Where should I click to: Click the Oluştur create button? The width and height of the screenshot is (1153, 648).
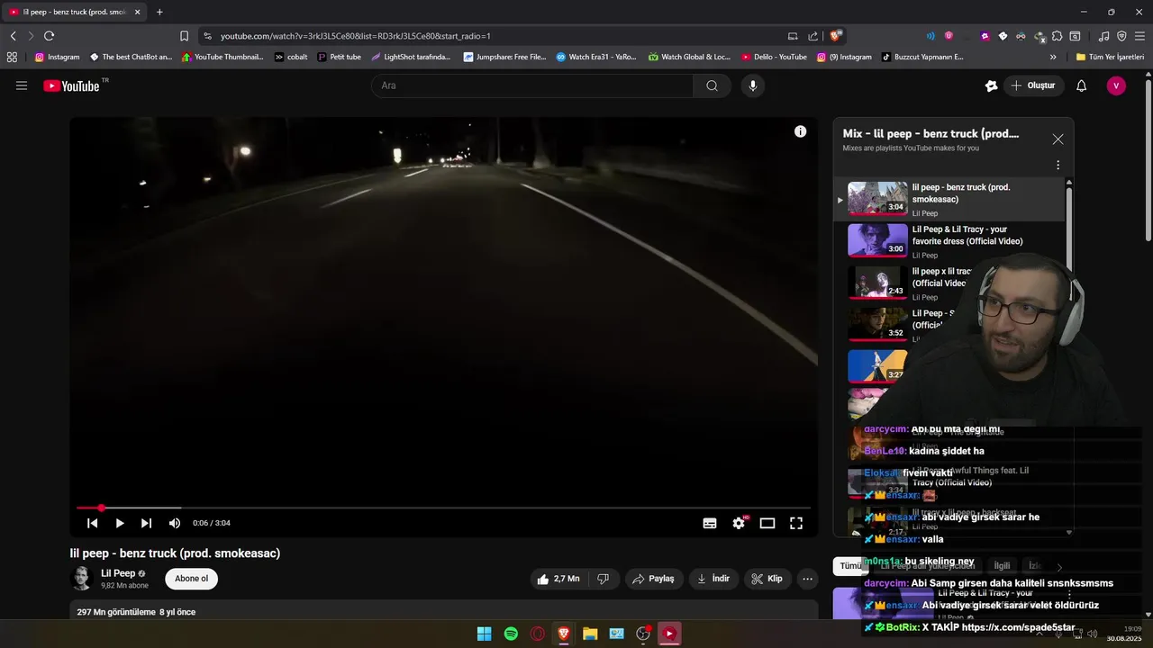point(1033,85)
